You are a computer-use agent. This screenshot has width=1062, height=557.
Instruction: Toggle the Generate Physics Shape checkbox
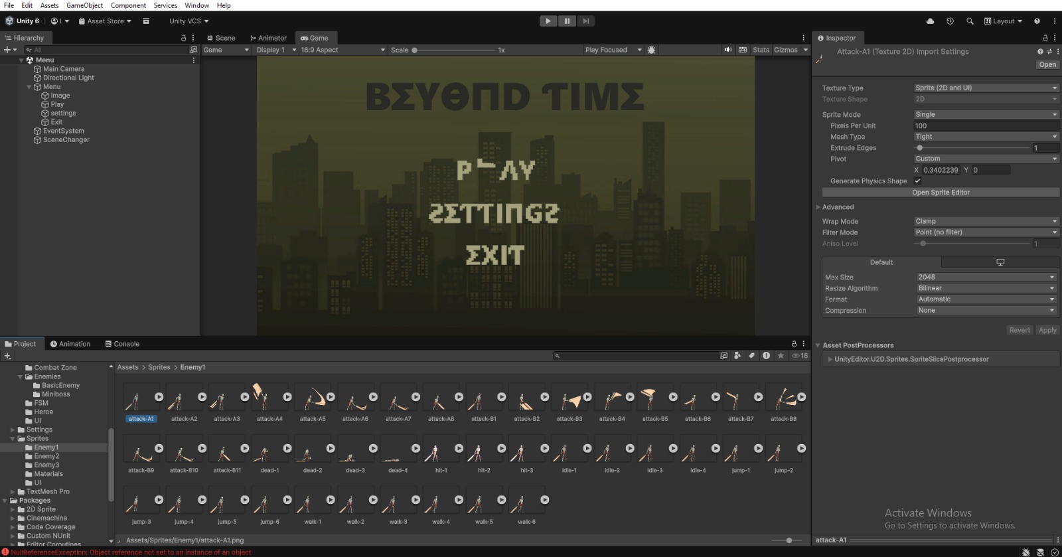(x=918, y=181)
